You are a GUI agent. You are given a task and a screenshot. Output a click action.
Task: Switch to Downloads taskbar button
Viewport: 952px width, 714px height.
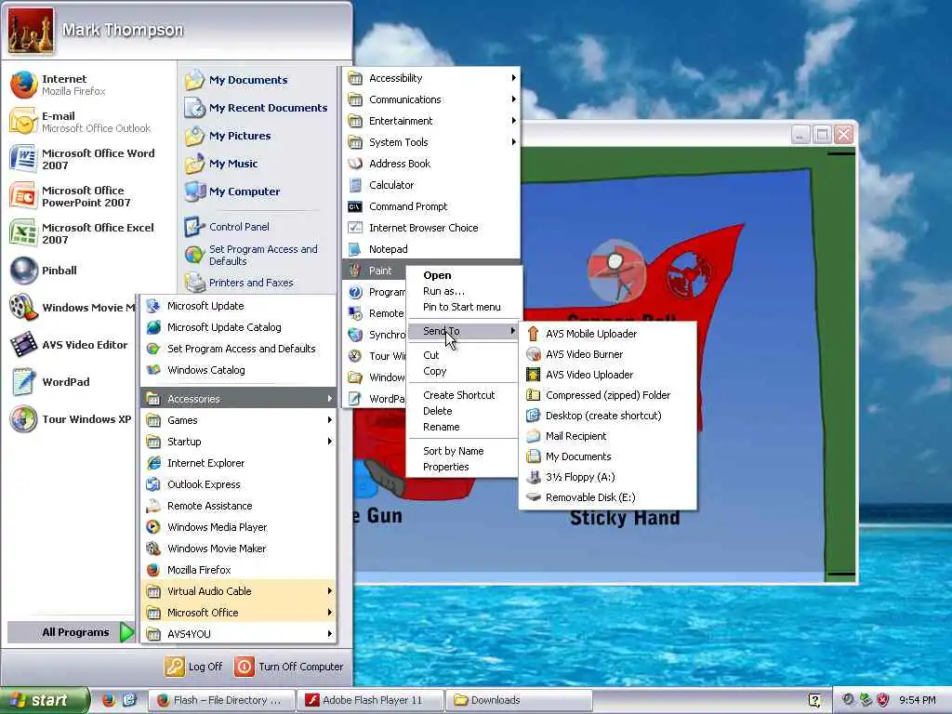(x=519, y=700)
